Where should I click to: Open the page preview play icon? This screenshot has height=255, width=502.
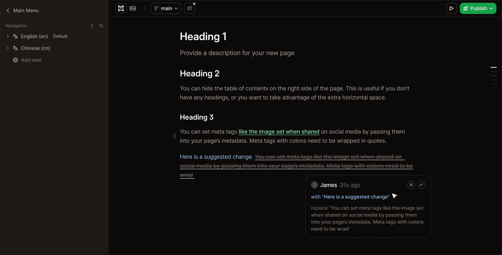pyautogui.click(x=451, y=8)
